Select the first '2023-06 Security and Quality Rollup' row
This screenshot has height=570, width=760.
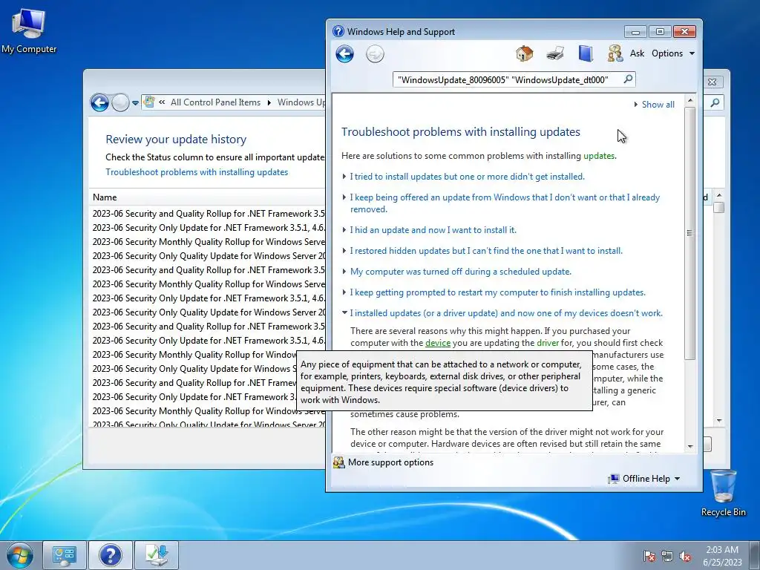pyautogui.click(x=209, y=214)
